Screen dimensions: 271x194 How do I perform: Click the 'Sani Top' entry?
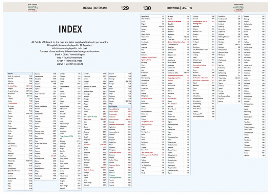coord(221,65)
